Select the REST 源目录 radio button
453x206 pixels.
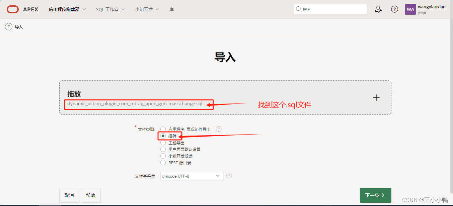163,163
